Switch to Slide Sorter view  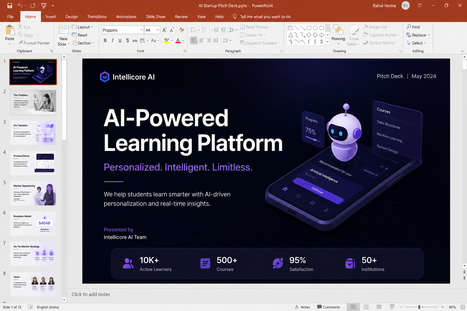(366, 307)
